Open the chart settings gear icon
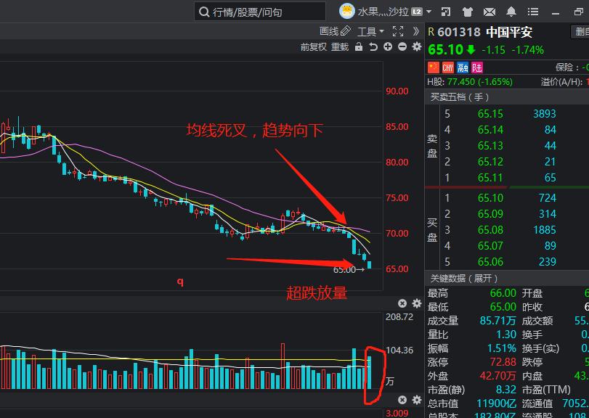The image size is (589, 418). (x=416, y=46)
